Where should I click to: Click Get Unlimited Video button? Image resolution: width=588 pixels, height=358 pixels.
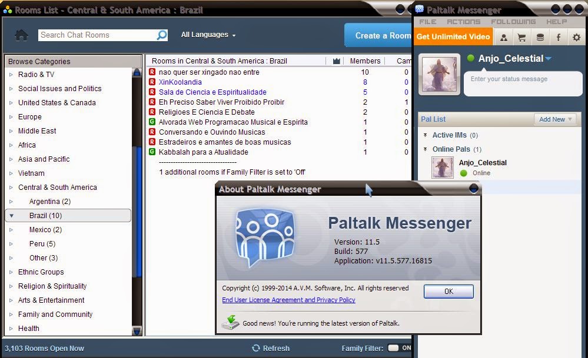pyautogui.click(x=453, y=36)
